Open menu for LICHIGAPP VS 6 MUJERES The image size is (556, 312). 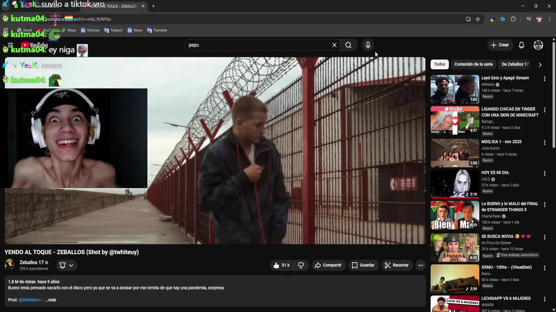(x=544, y=299)
